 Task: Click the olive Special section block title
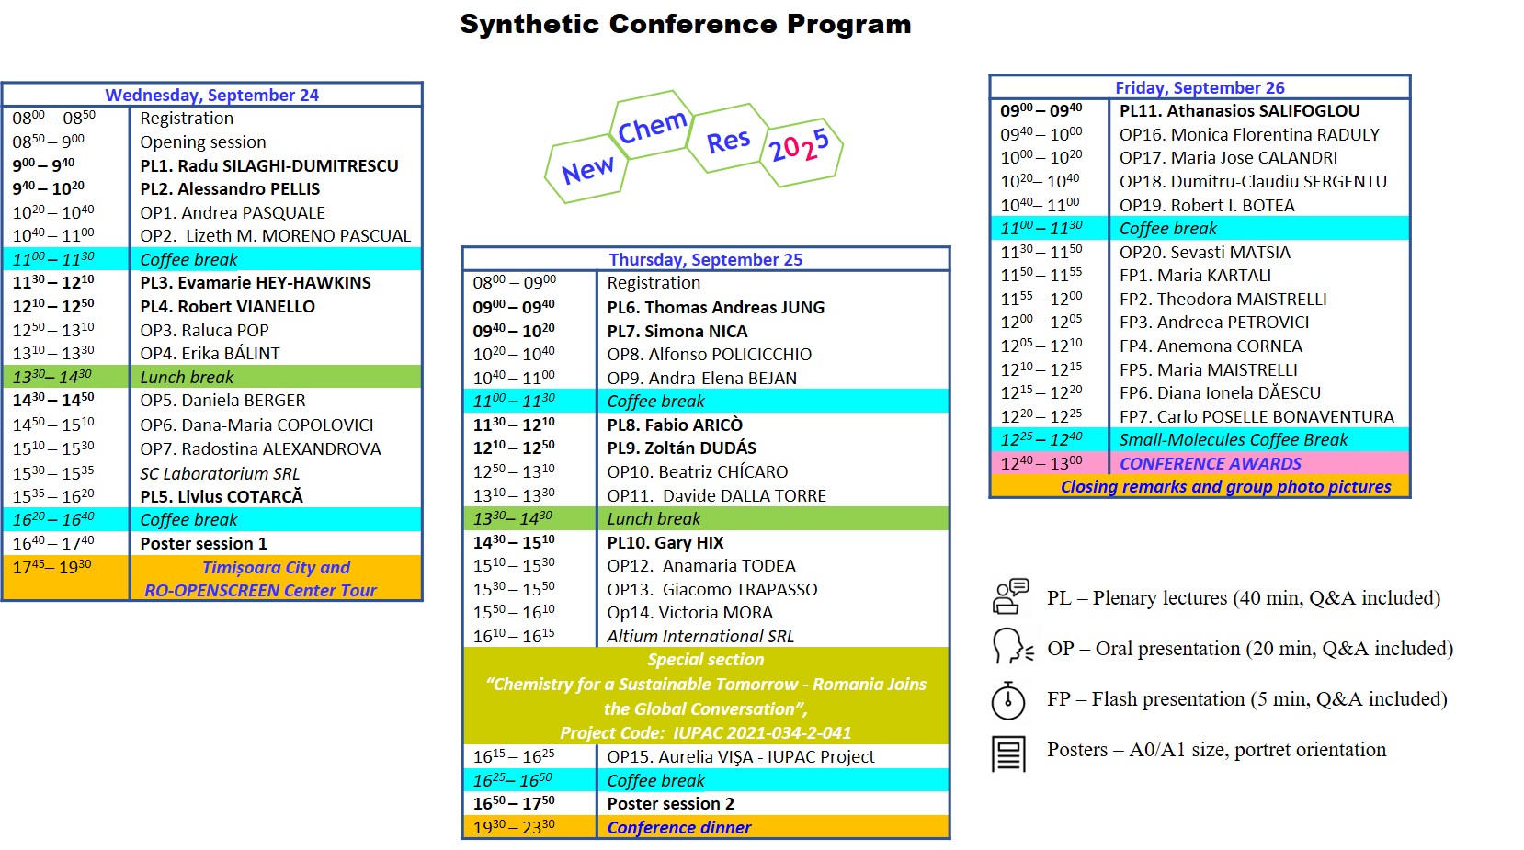pyautogui.click(x=705, y=660)
